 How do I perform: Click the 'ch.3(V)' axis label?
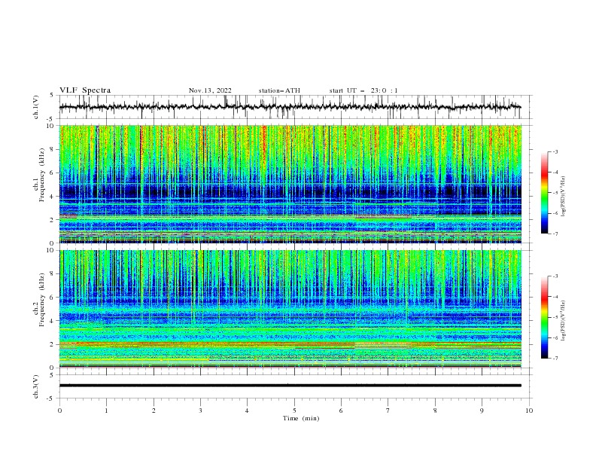pos(36,386)
